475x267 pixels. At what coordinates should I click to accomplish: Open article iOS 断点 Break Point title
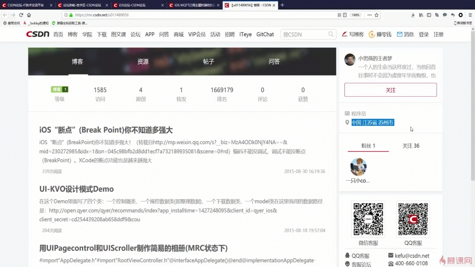pos(106,130)
